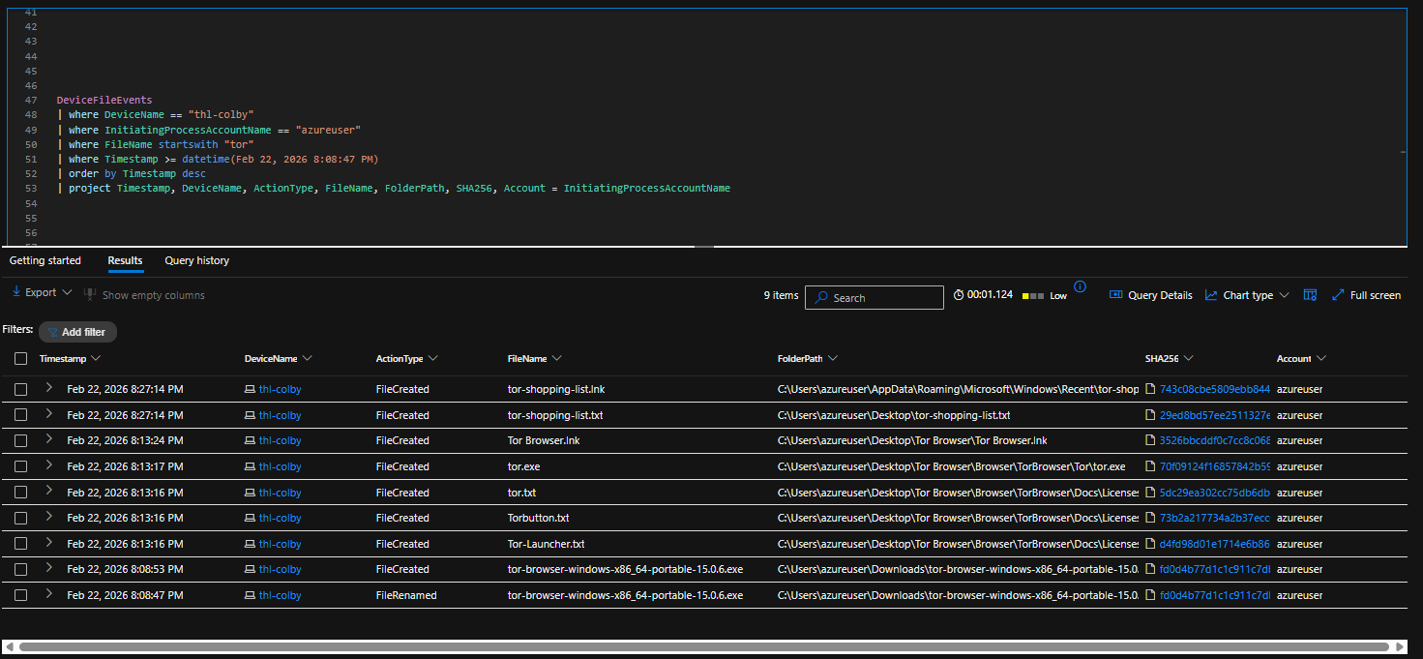Screen dimensions: 1423x659
Task: Select checkbox for the FileRenamed row
Action: click(21, 596)
